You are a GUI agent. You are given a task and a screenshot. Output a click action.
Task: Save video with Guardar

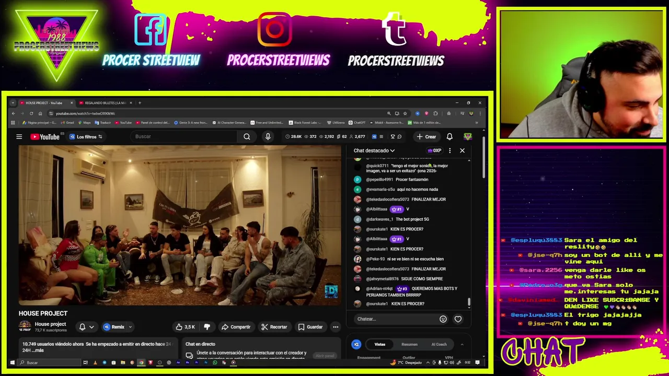(310, 327)
